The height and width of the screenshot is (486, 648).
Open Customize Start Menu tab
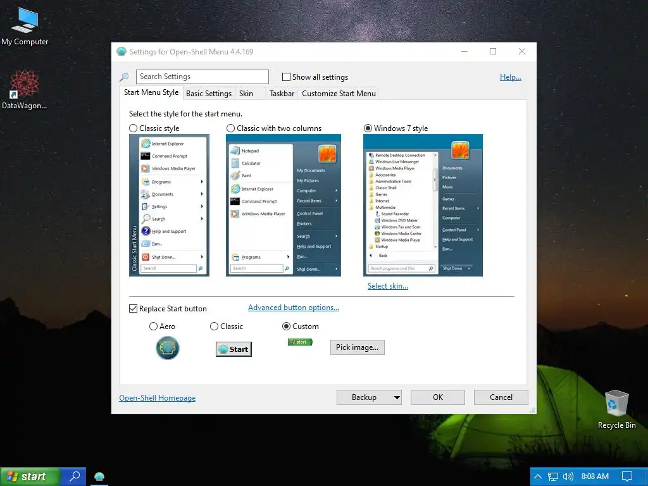click(339, 94)
